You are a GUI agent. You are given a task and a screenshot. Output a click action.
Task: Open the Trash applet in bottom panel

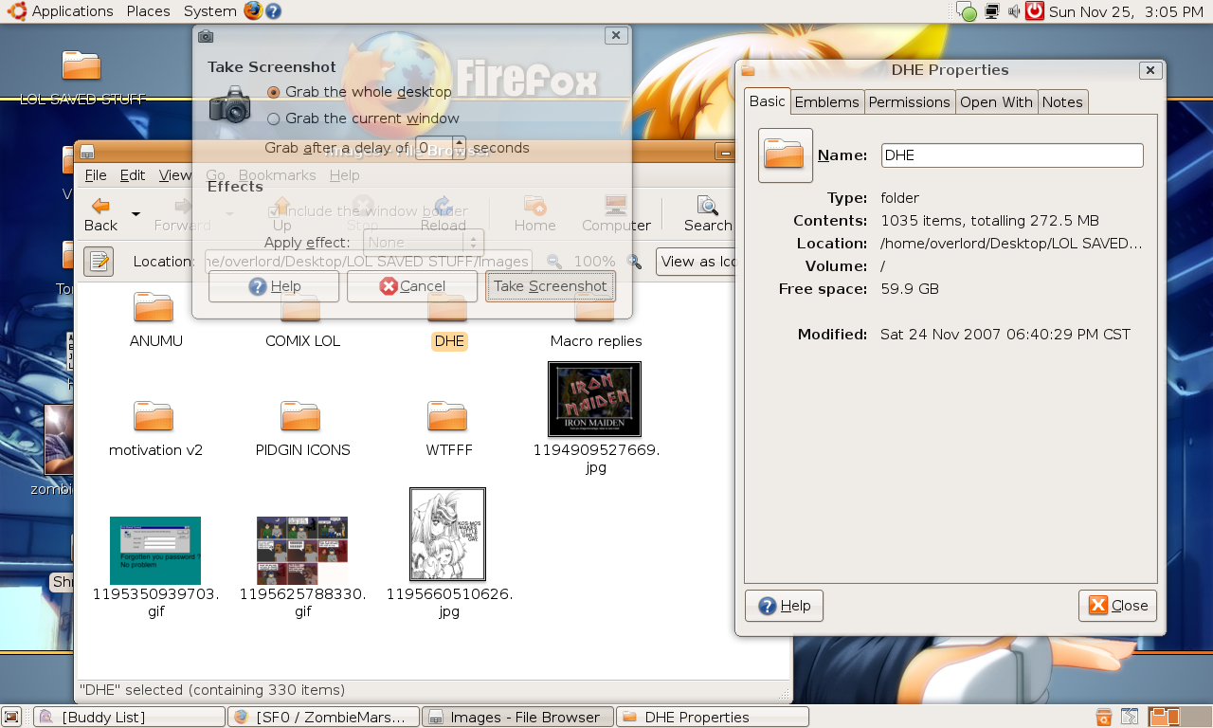pyautogui.click(x=1104, y=717)
